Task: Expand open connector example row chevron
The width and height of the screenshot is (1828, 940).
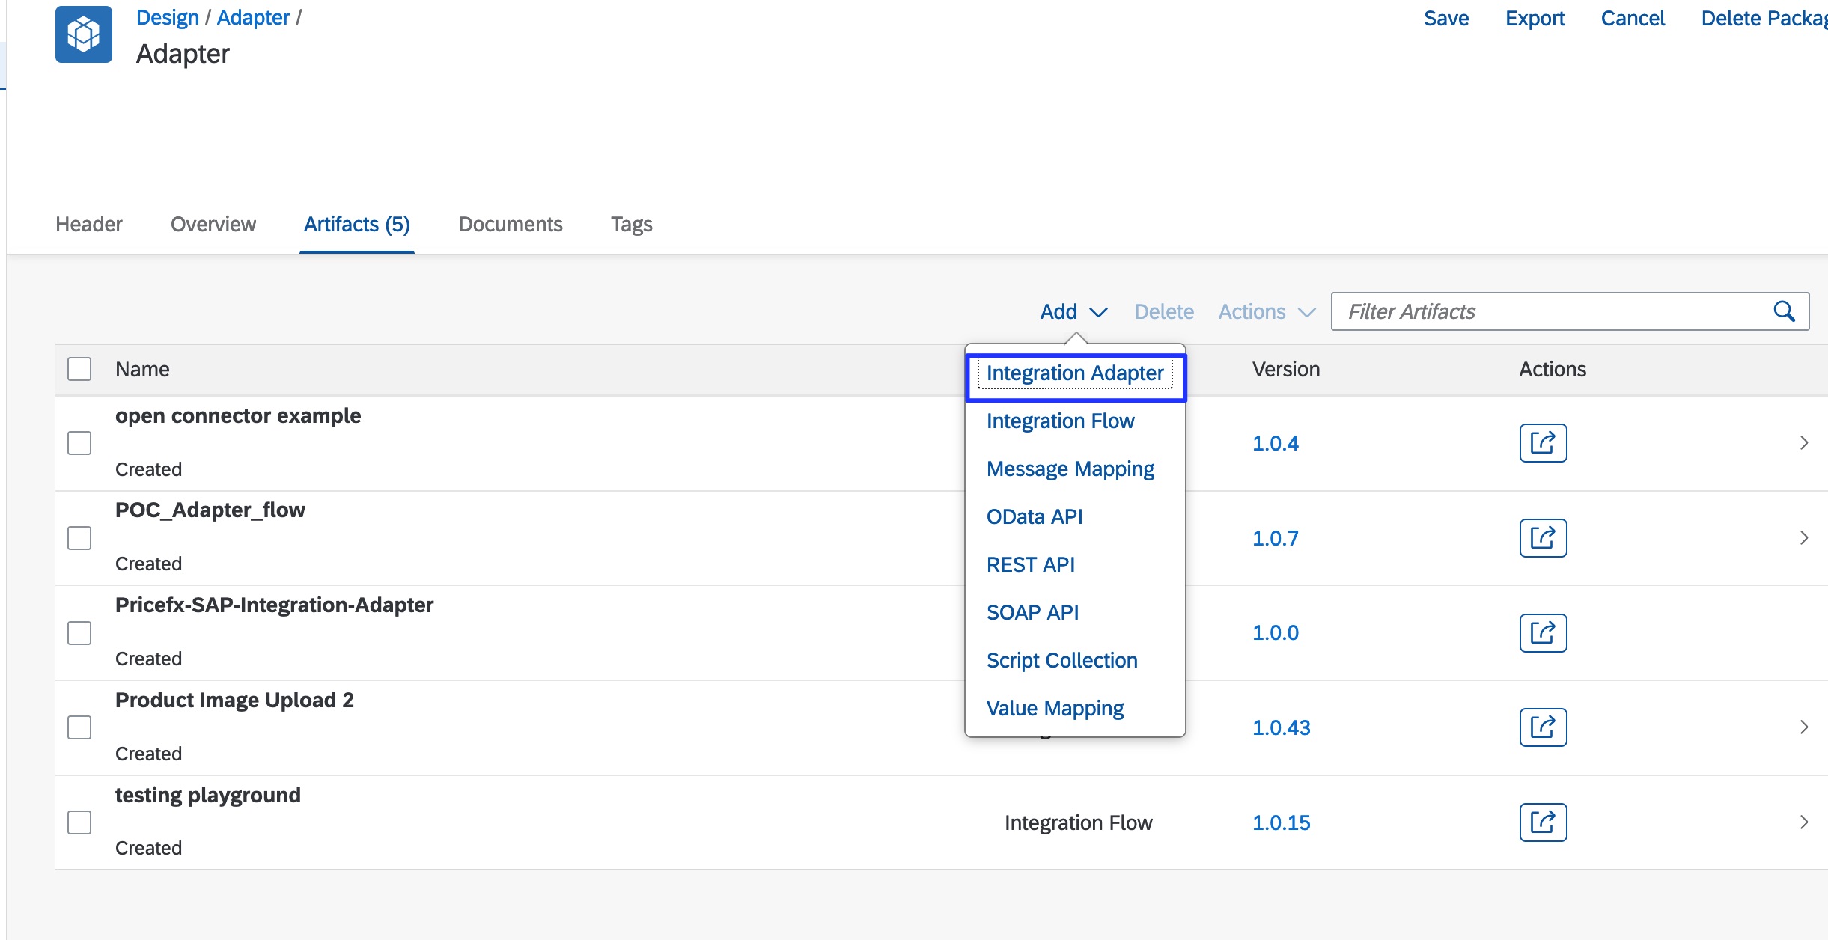Action: (x=1803, y=443)
